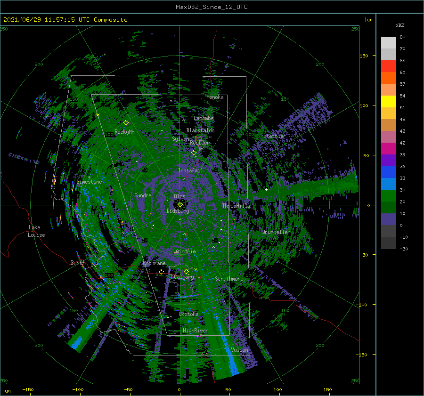
Task: Select the Vulcan label
Action: click(239, 350)
